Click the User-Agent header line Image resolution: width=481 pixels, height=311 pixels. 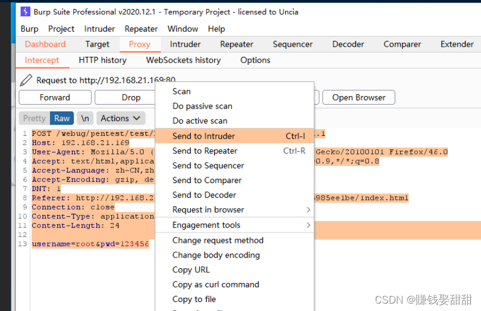pyautogui.click(x=93, y=152)
